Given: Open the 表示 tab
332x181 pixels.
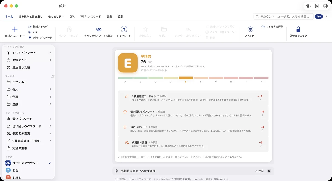Looking at the screenshot, I should coord(109,17).
